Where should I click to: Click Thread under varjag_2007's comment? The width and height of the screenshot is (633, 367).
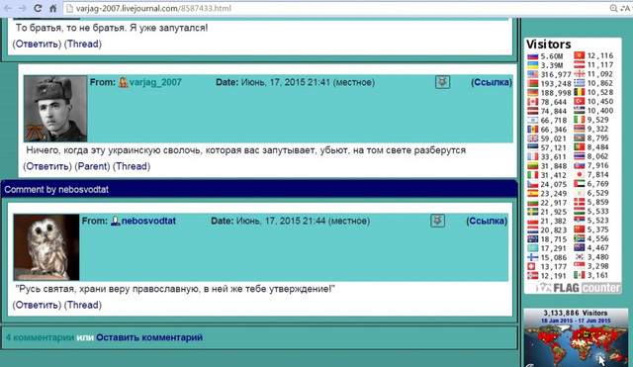point(132,166)
